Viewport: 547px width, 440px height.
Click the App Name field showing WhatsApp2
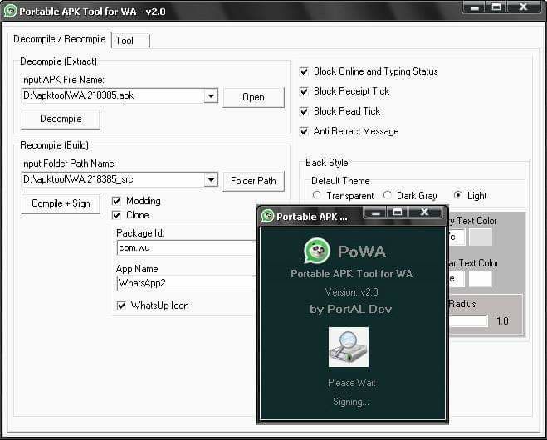(187, 283)
